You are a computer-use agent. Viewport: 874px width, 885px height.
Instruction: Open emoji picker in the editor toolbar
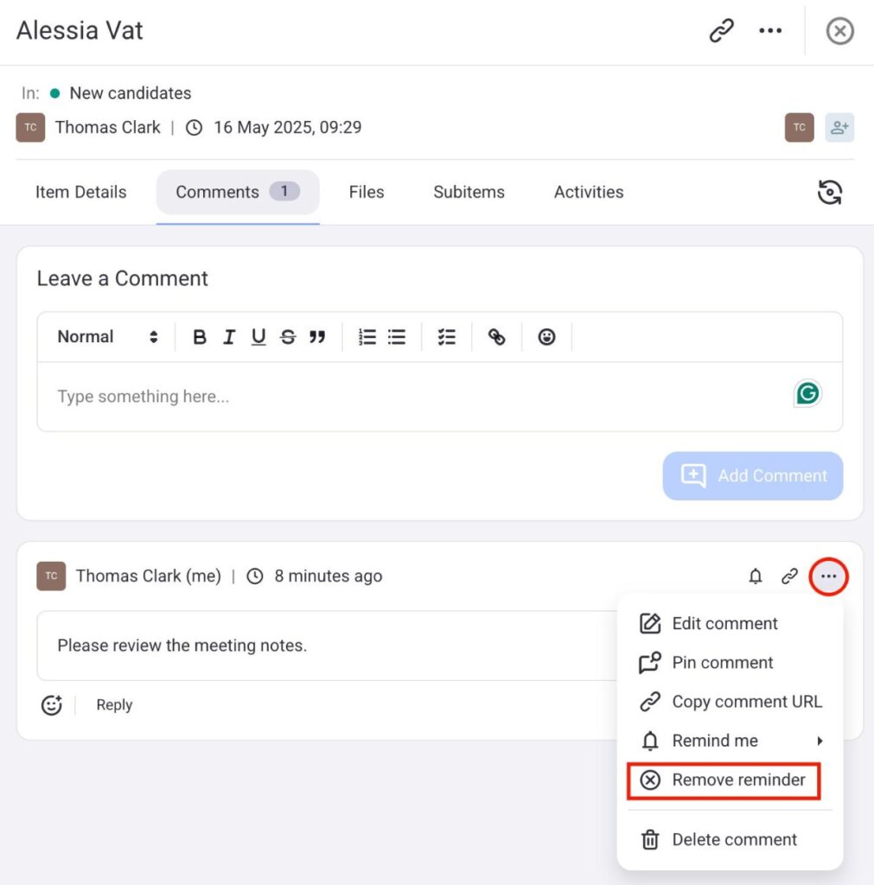pyautogui.click(x=546, y=337)
